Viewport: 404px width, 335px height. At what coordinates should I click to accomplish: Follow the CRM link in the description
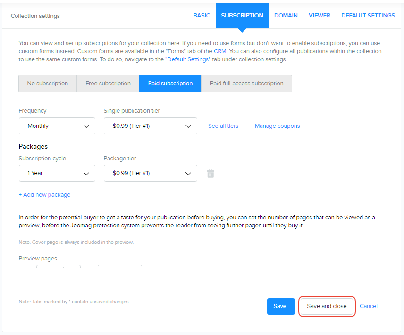pos(220,51)
